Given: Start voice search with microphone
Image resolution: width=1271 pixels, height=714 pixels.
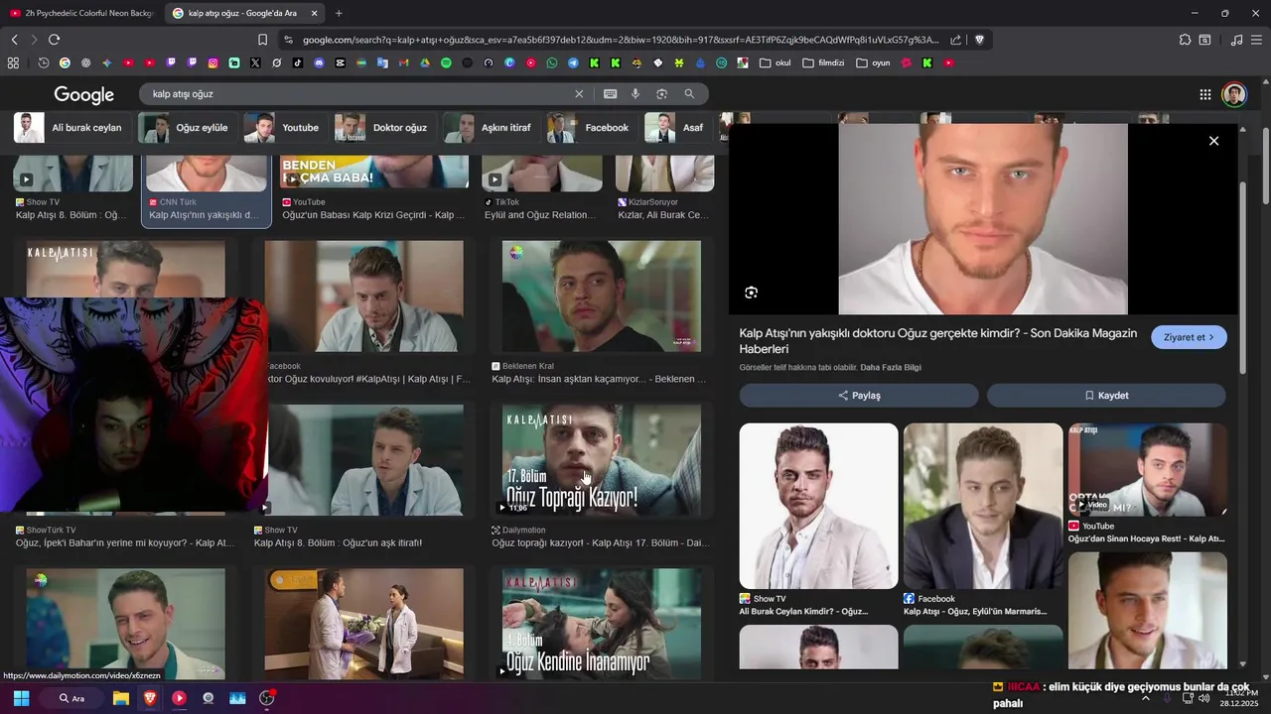Looking at the screenshot, I should pyautogui.click(x=635, y=94).
